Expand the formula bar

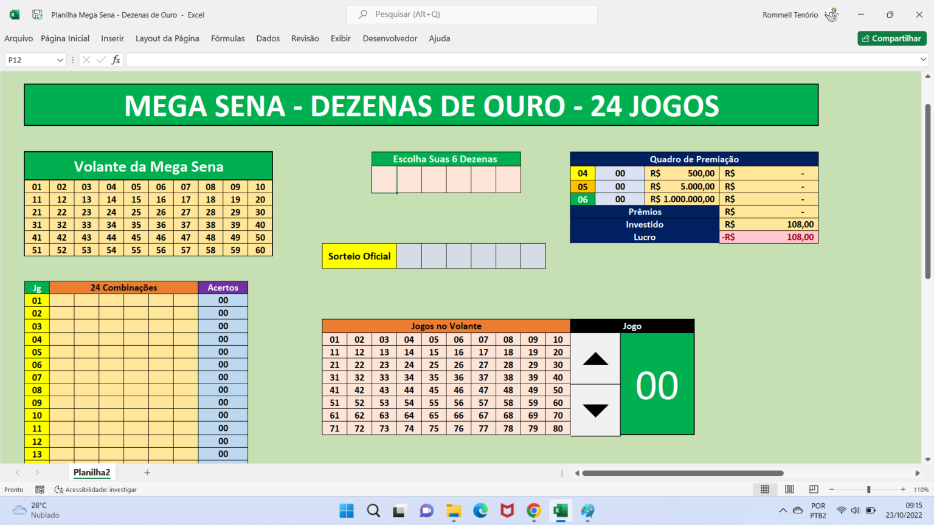[x=923, y=59]
